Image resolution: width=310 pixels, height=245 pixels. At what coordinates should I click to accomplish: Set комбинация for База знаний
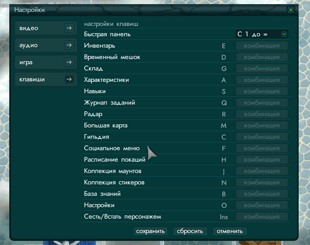point(262,194)
